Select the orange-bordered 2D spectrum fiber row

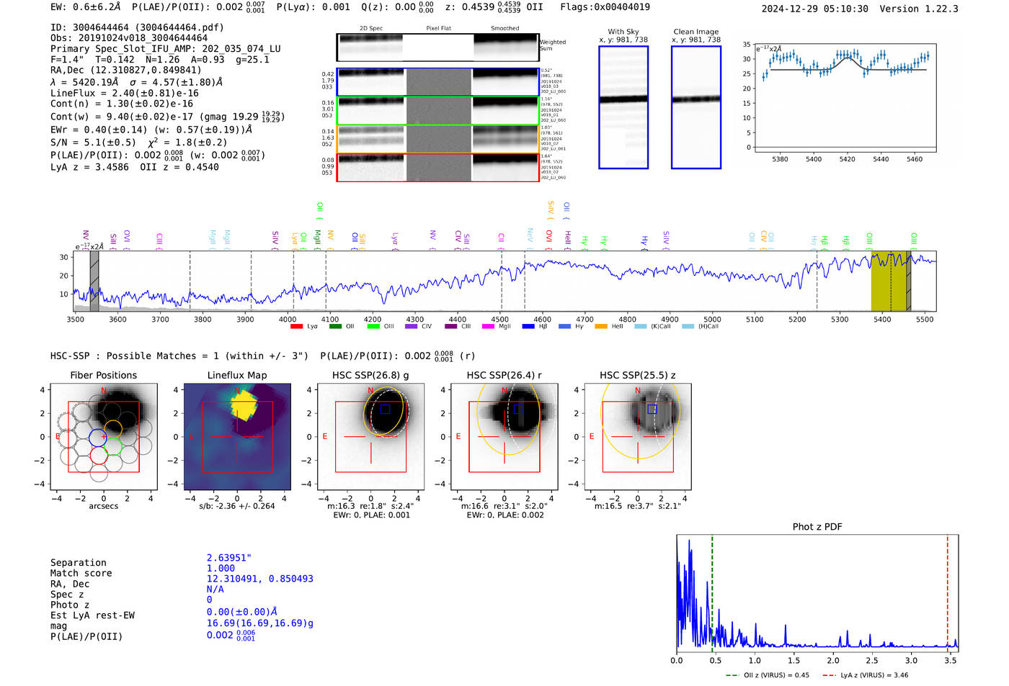[x=437, y=139]
